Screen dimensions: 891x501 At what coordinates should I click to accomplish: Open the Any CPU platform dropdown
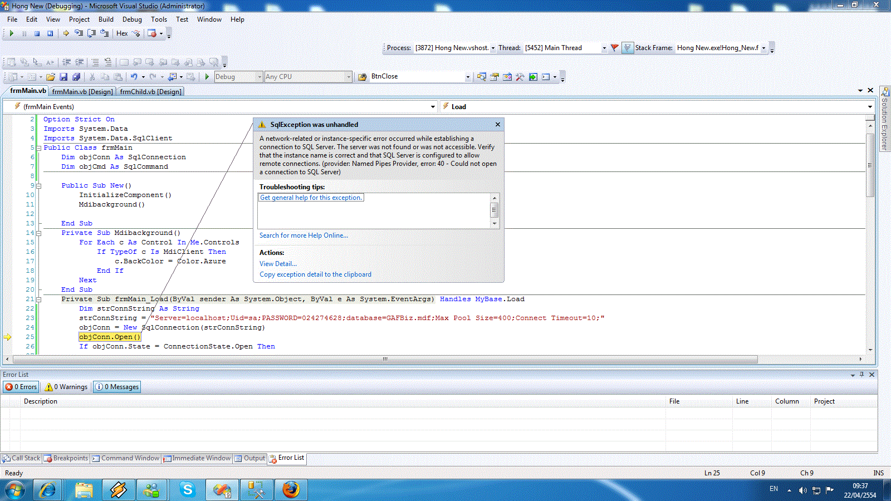pyautogui.click(x=349, y=77)
